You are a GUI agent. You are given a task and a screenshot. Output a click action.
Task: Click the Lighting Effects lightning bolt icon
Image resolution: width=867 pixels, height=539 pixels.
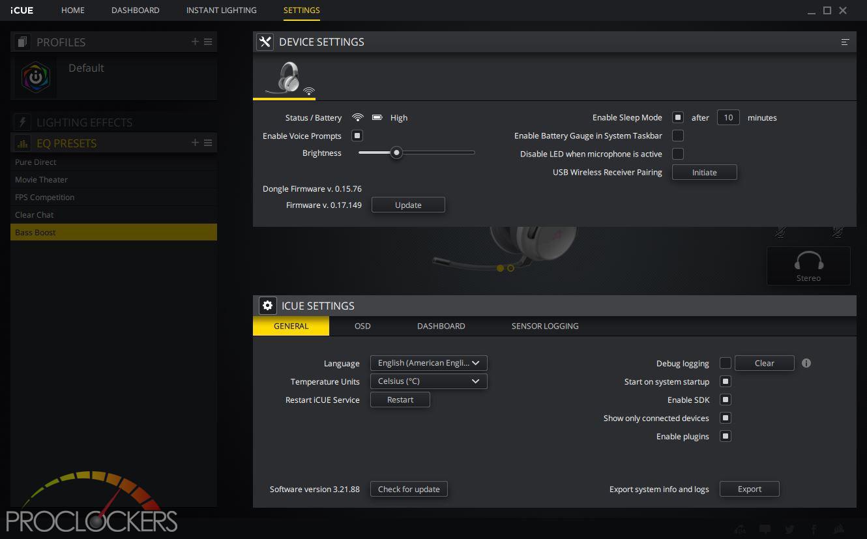point(22,122)
